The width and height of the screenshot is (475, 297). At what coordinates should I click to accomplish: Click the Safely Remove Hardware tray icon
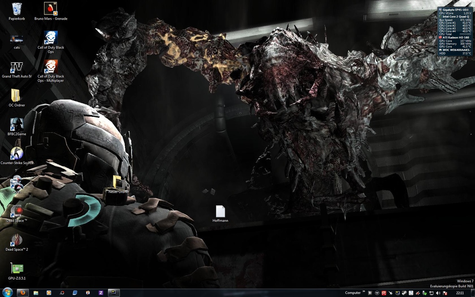coord(425,293)
